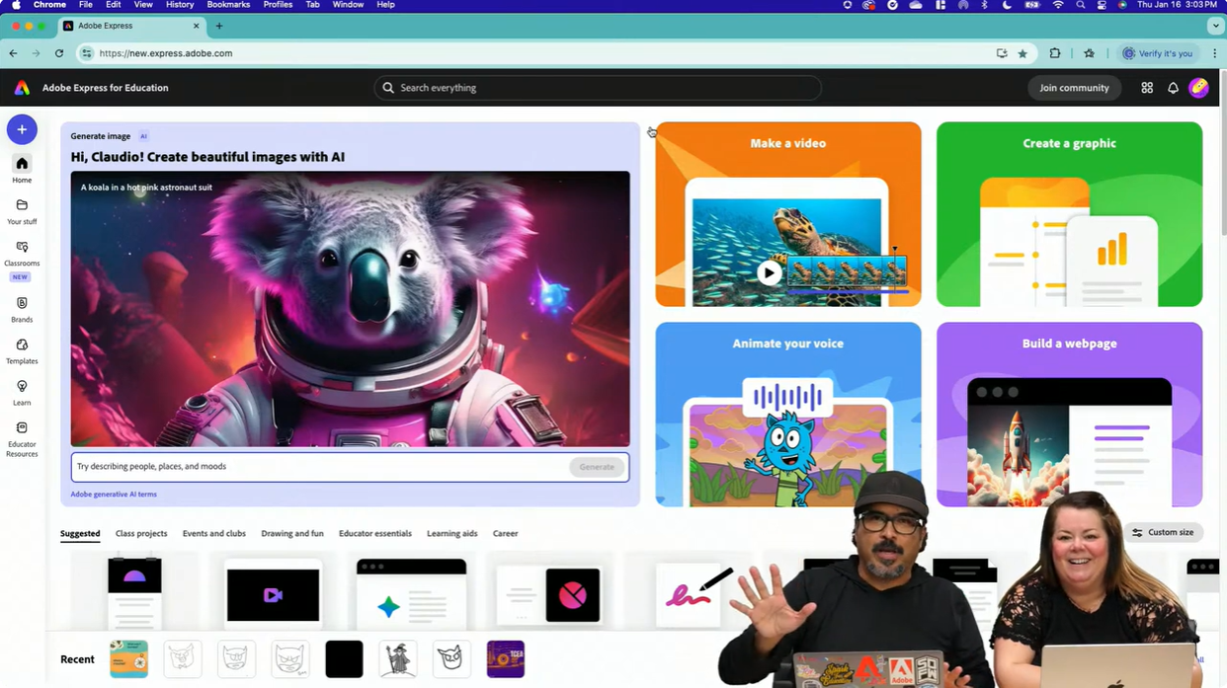The height and width of the screenshot is (688, 1227).
Task: Open the Bookmarks menu in the menu bar
Action: (x=227, y=5)
